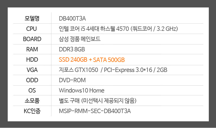
Task: Click the CPU row label
Action: pos(32,29)
